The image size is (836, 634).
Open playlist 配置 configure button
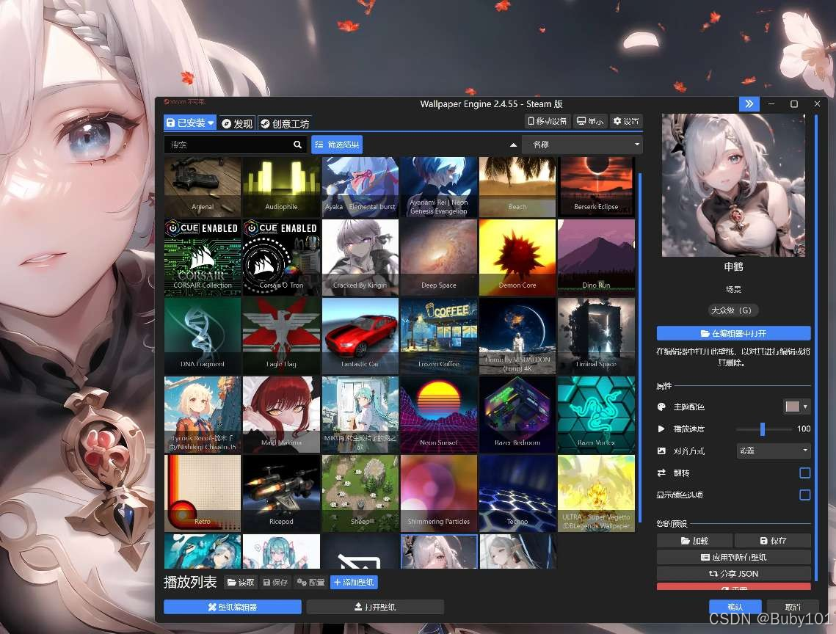[310, 583]
